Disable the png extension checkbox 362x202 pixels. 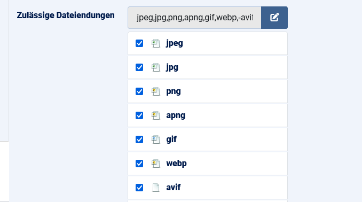point(139,91)
